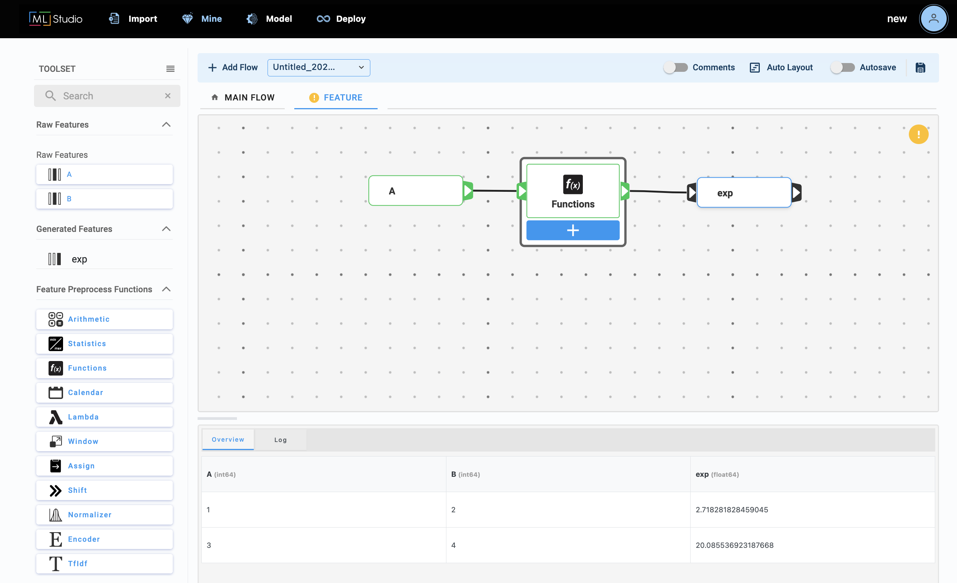
Task: Click the toolset hamburger menu icon
Action: pyautogui.click(x=170, y=69)
